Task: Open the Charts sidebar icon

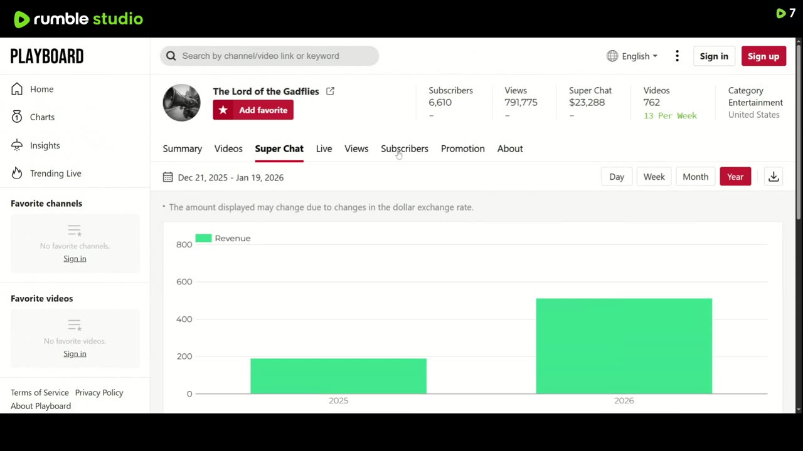Action: (17, 117)
